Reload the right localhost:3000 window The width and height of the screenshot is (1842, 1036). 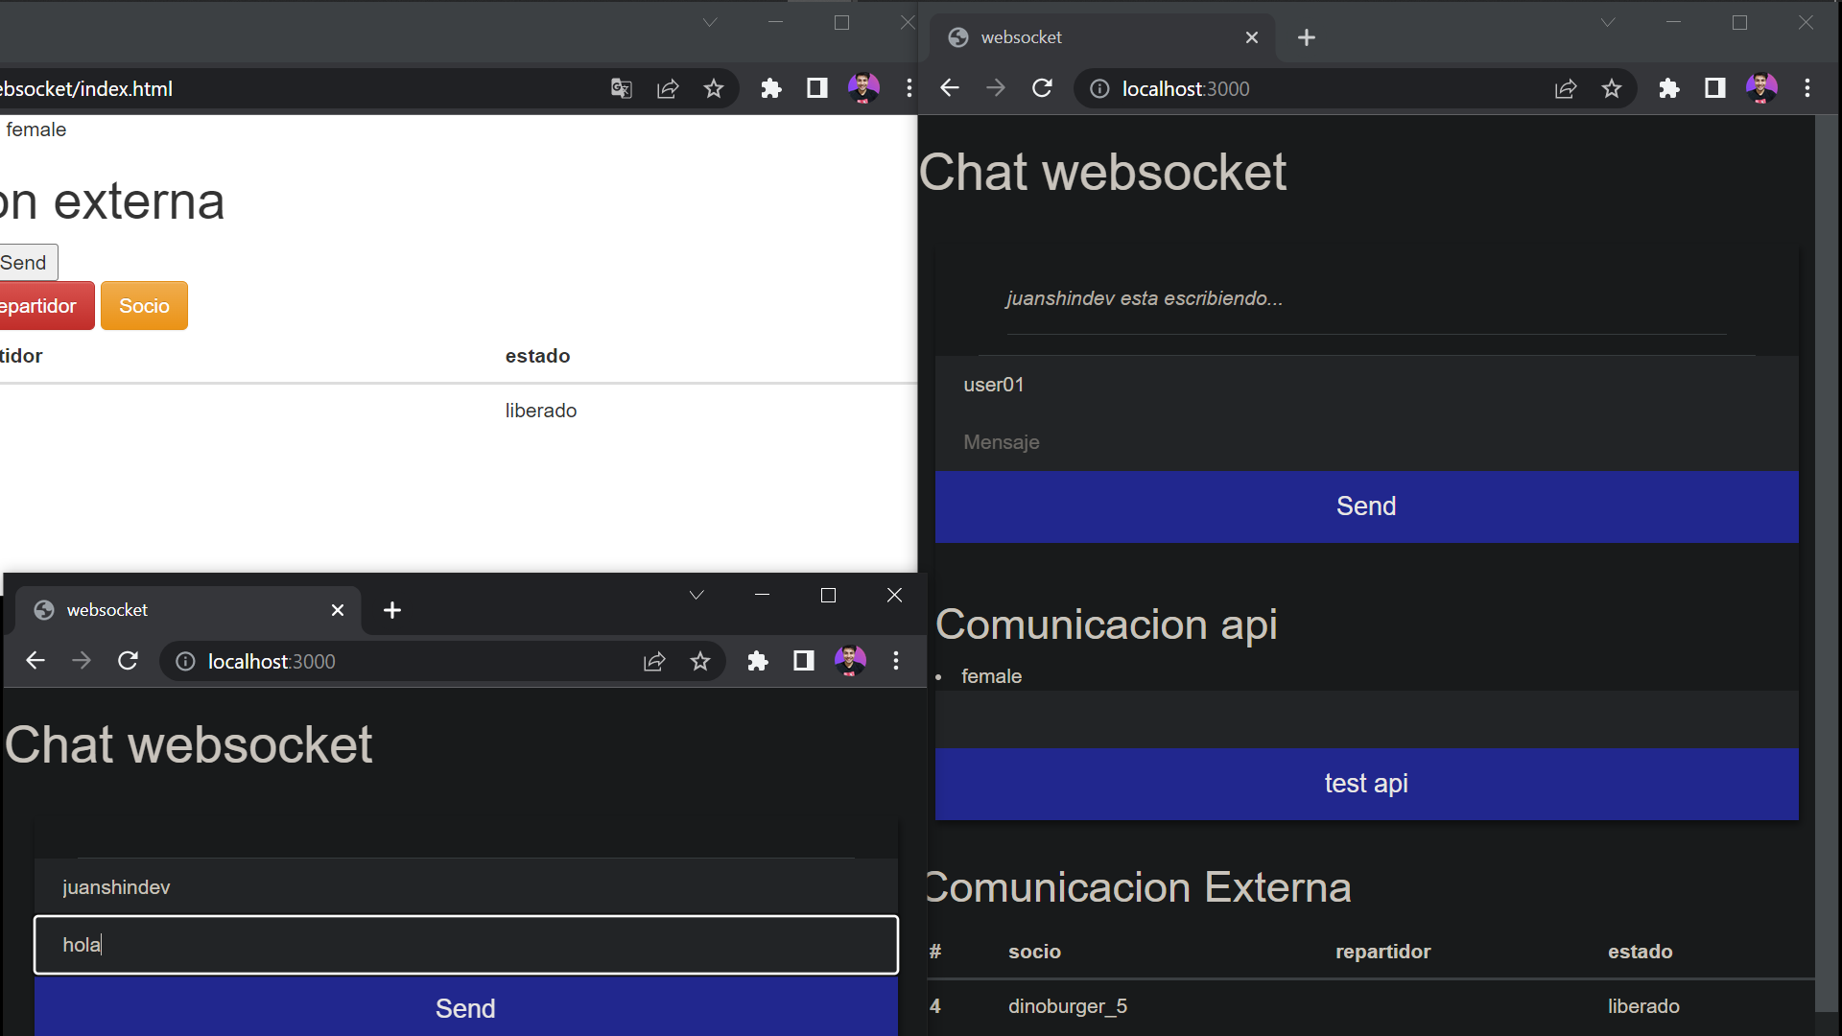[1042, 88]
